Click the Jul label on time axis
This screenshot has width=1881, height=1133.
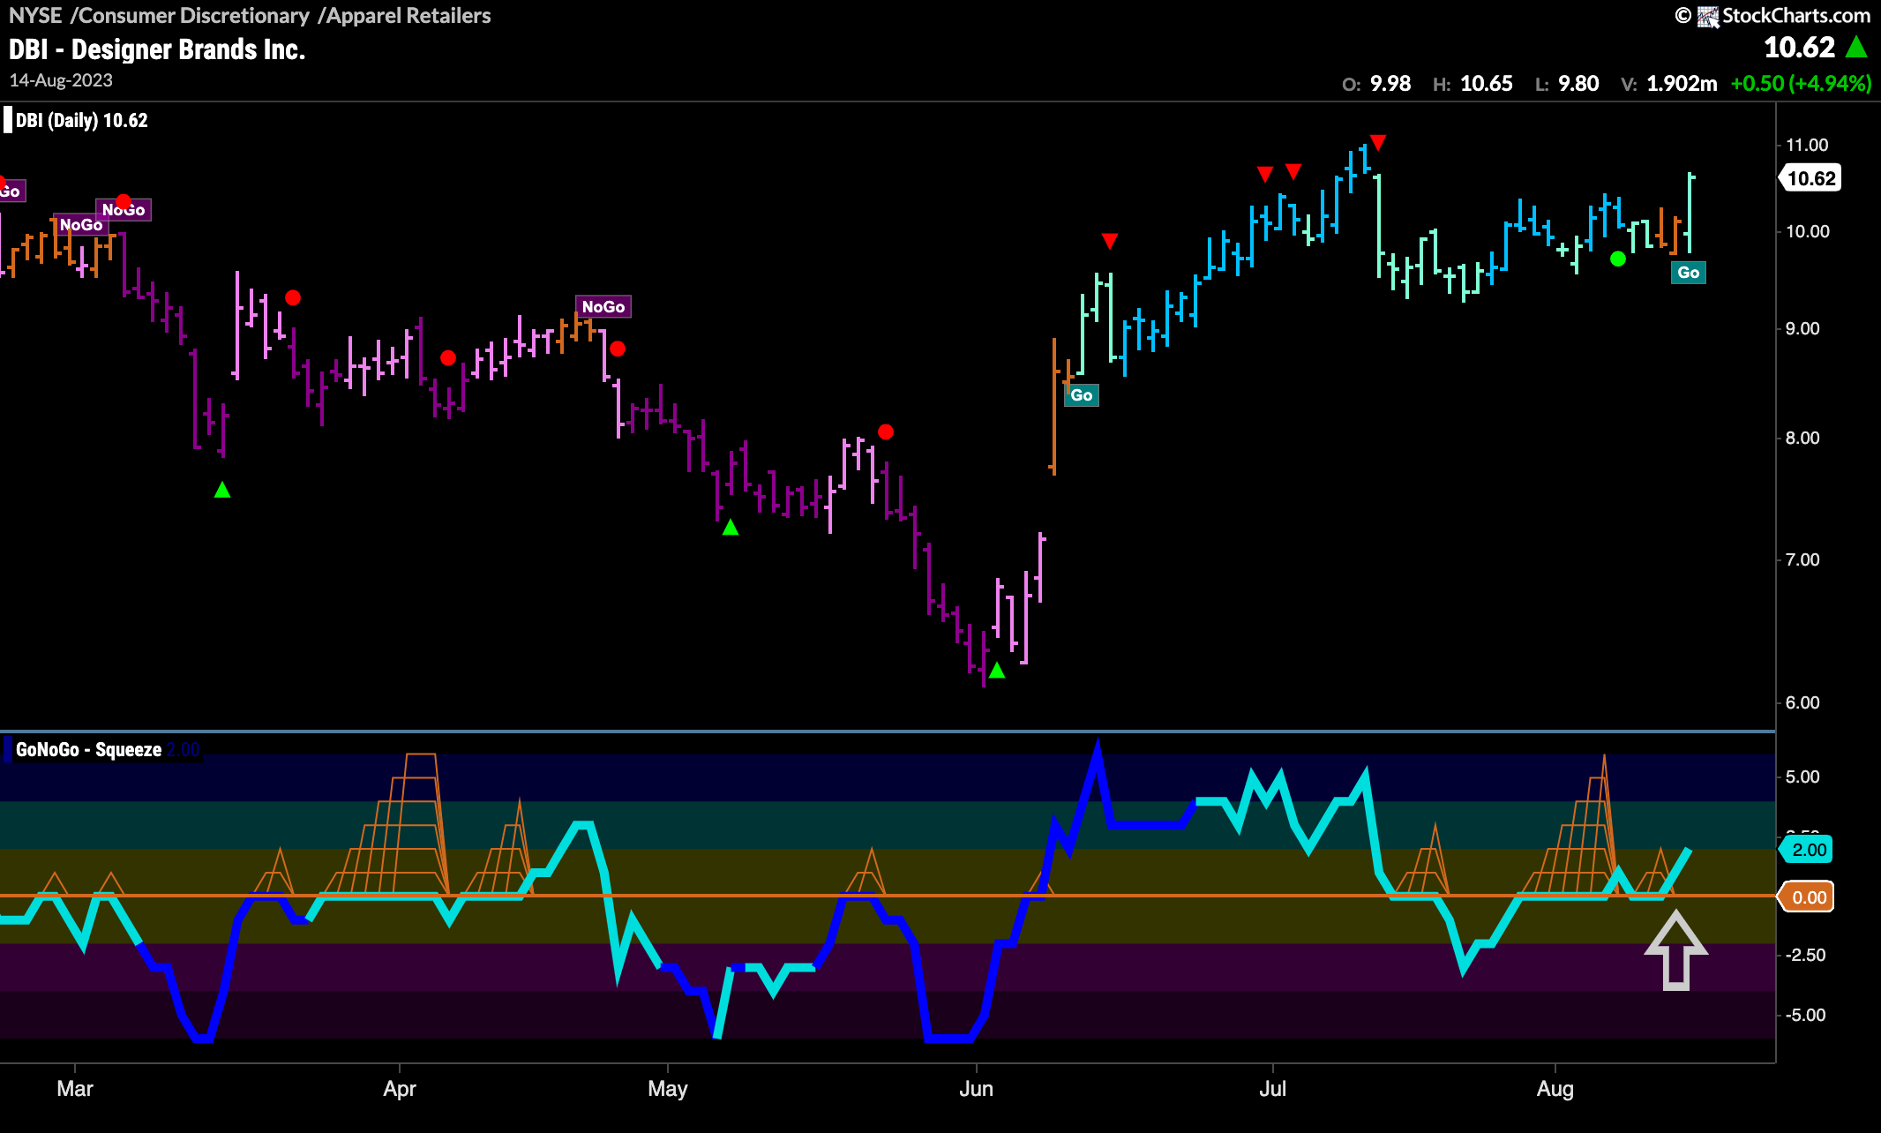click(1272, 1089)
